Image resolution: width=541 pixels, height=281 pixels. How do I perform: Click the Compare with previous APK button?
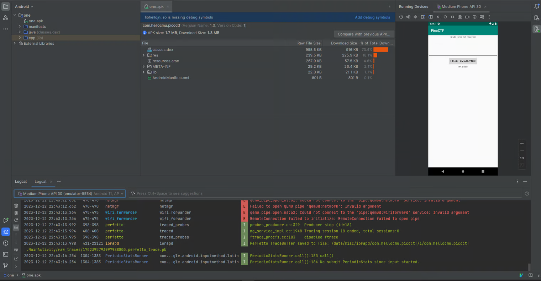[x=364, y=34]
